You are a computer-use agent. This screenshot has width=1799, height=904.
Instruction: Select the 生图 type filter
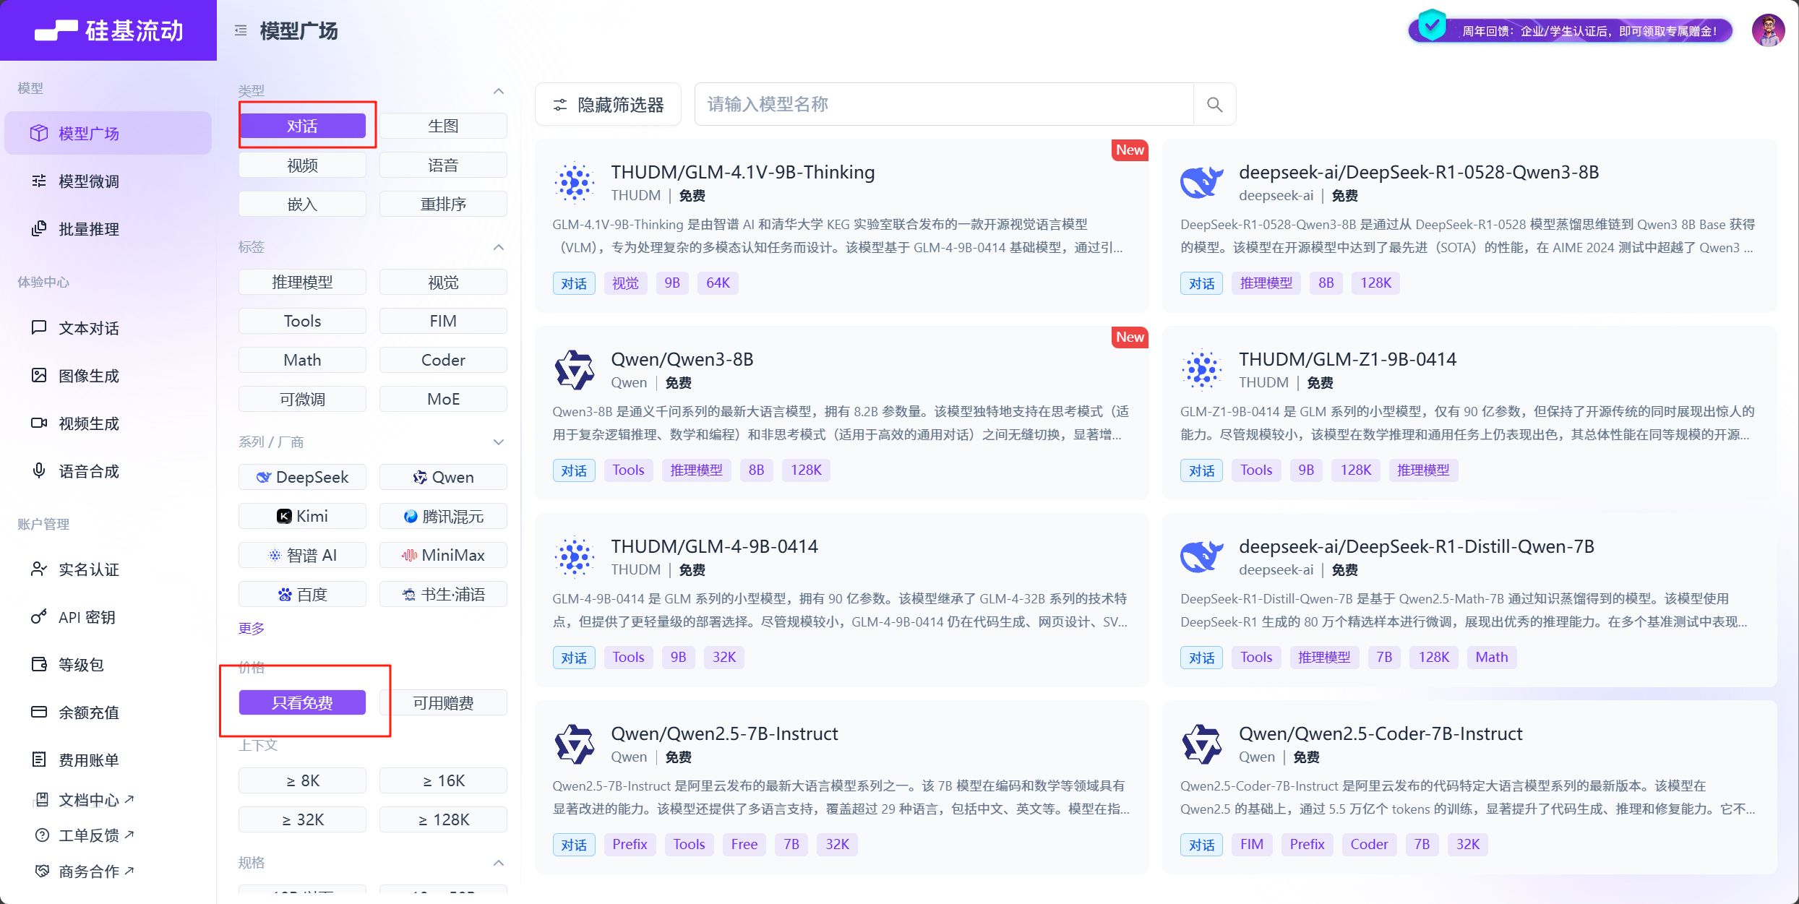click(x=443, y=126)
